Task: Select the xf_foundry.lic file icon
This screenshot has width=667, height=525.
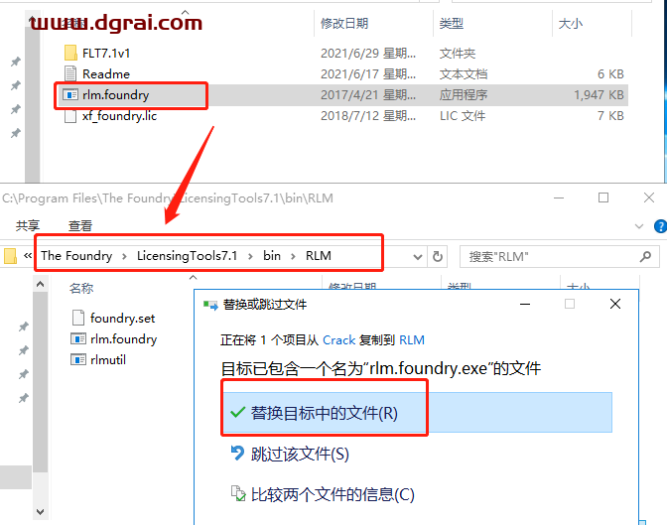Action: coord(70,115)
